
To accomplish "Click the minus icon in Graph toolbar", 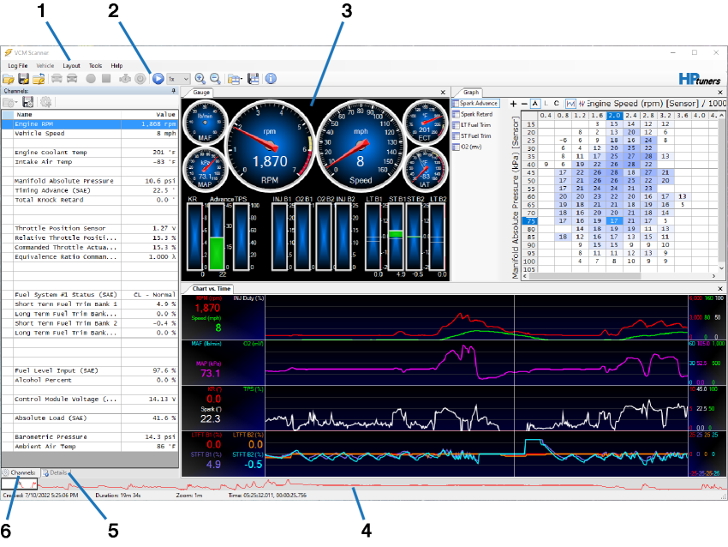I will coord(523,104).
